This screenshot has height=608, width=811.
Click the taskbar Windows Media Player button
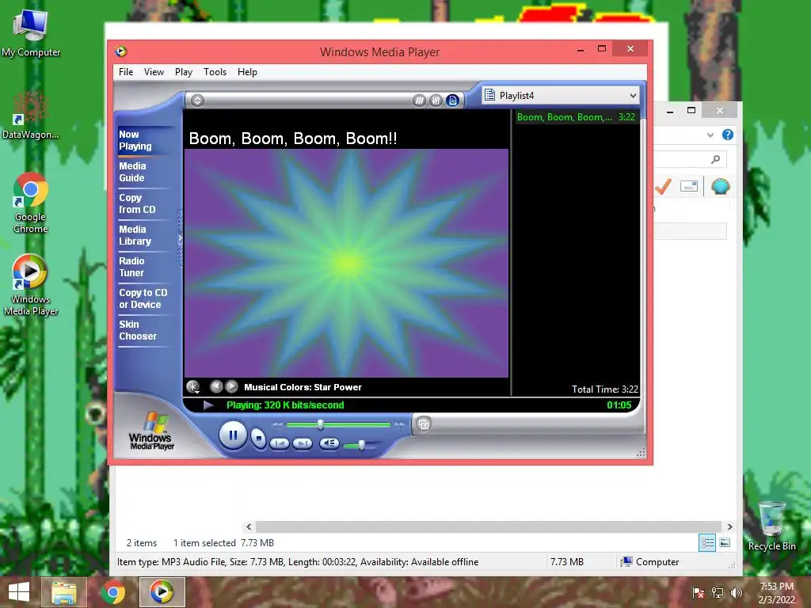(162, 592)
